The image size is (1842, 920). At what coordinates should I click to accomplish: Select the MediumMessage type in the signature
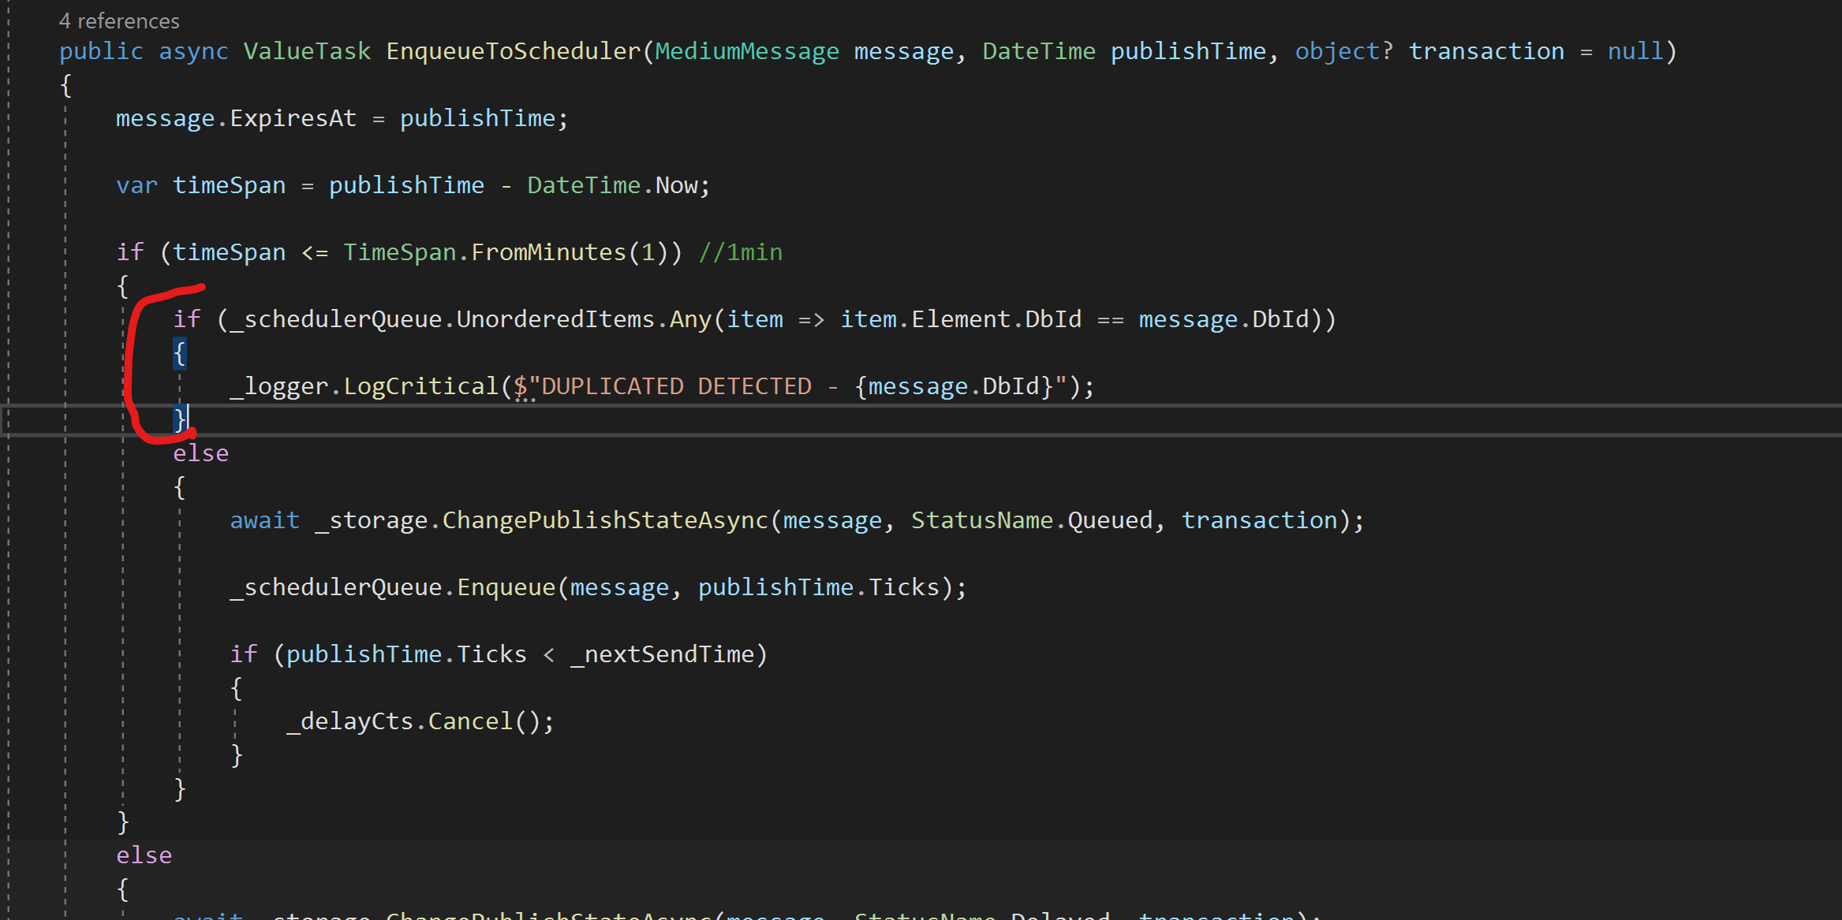pos(746,50)
